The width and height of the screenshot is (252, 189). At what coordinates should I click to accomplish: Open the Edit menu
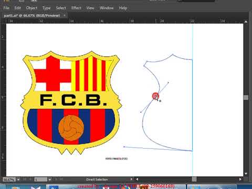tap(17, 8)
